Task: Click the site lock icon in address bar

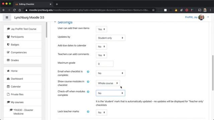Action: [26, 10]
